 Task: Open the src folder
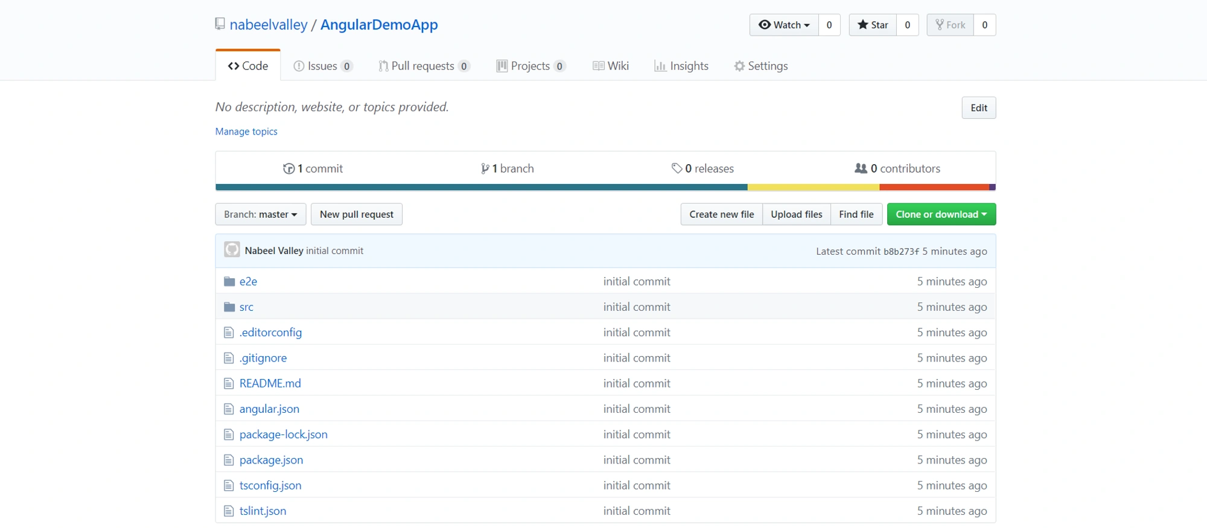246,307
